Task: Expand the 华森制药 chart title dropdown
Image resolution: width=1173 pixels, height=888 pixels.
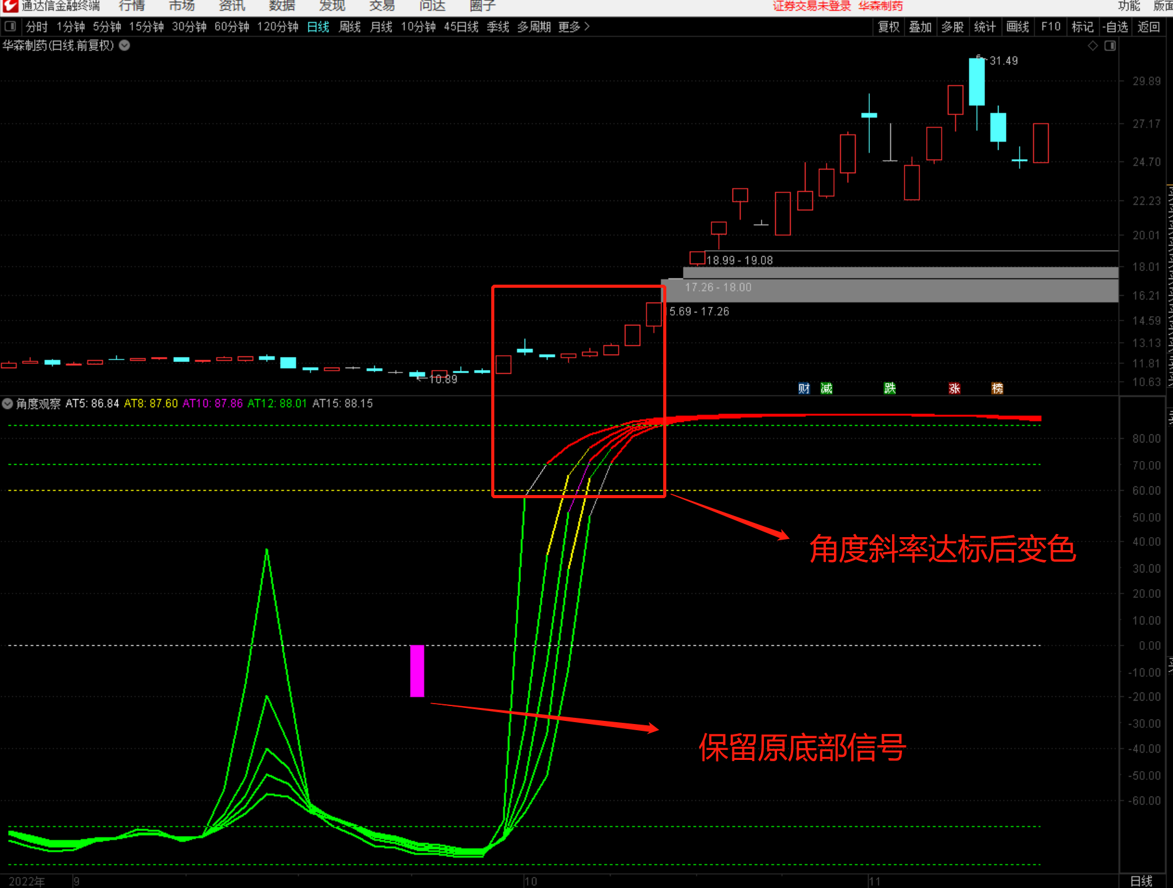Action: (124, 45)
